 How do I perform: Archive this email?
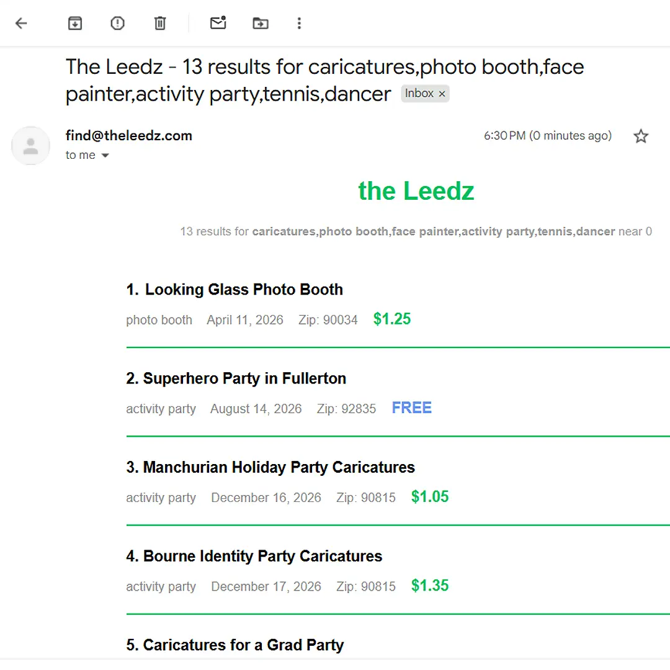tap(75, 24)
